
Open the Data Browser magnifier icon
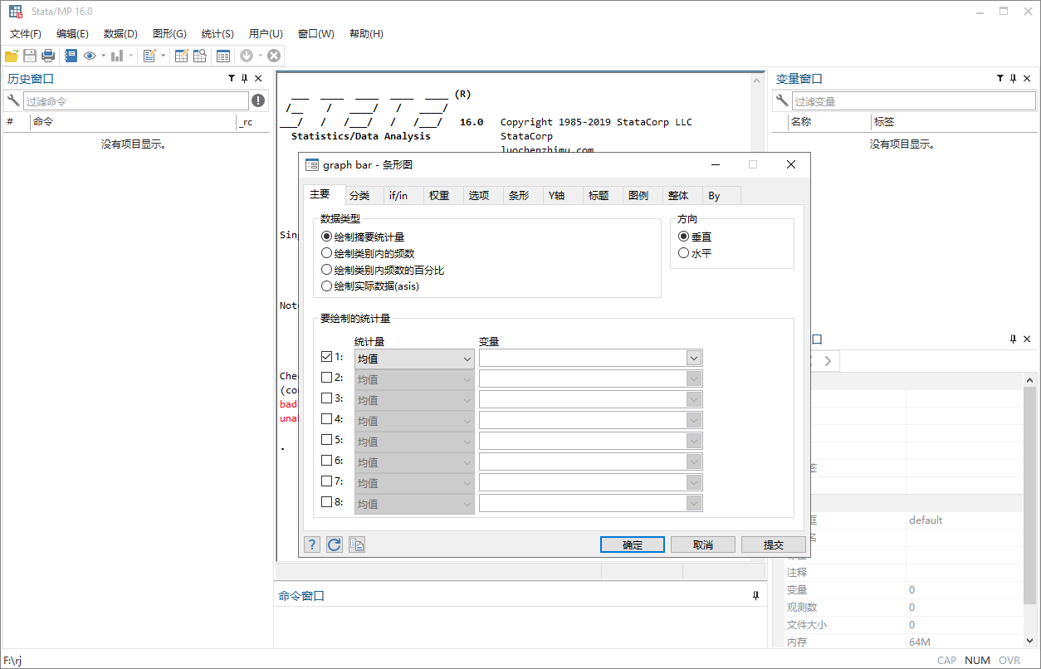[199, 56]
